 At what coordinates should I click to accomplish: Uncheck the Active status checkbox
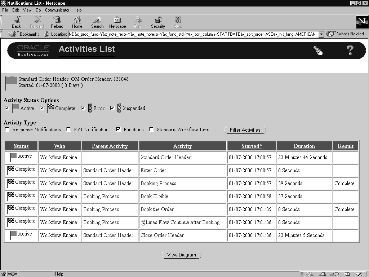point(7,108)
